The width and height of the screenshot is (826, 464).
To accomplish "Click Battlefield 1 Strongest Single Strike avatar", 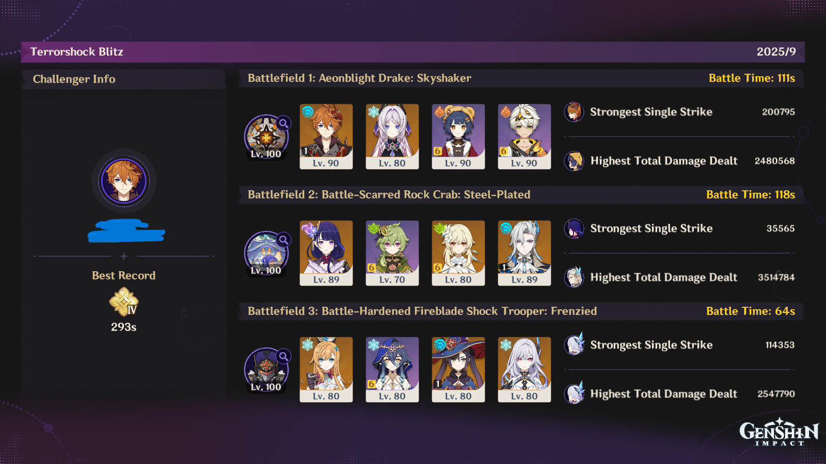I will [x=574, y=112].
